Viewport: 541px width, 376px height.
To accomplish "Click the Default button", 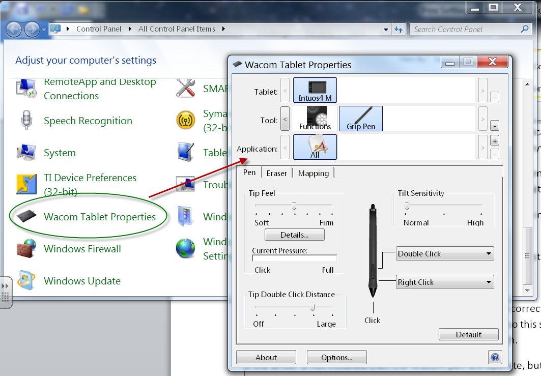I will (x=469, y=334).
